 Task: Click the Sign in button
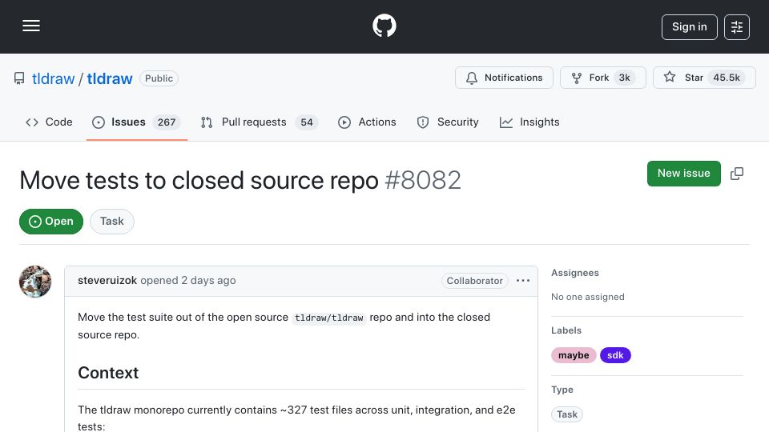point(689,27)
